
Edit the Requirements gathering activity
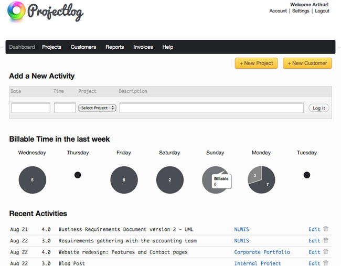(314, 241)
